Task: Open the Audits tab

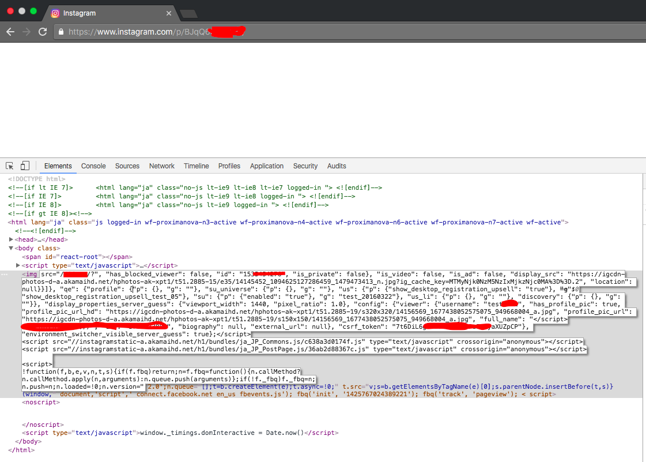Action: pos(337,166)
